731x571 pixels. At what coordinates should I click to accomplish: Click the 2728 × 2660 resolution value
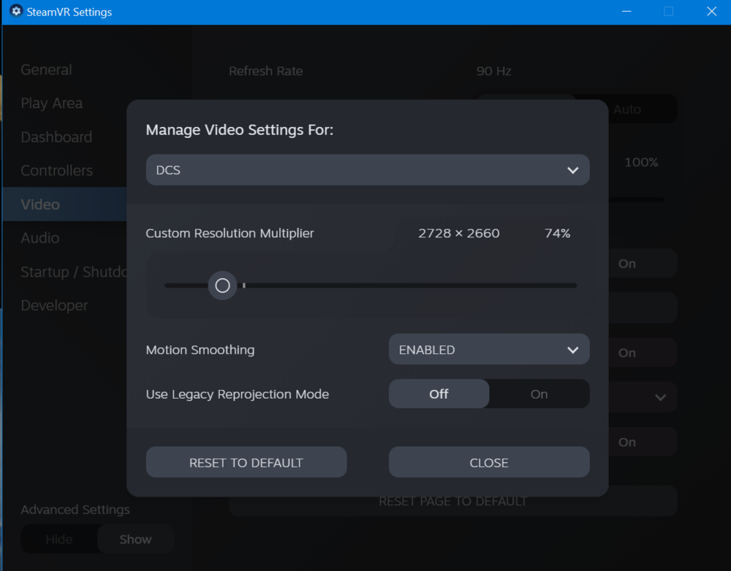point(459,233)
